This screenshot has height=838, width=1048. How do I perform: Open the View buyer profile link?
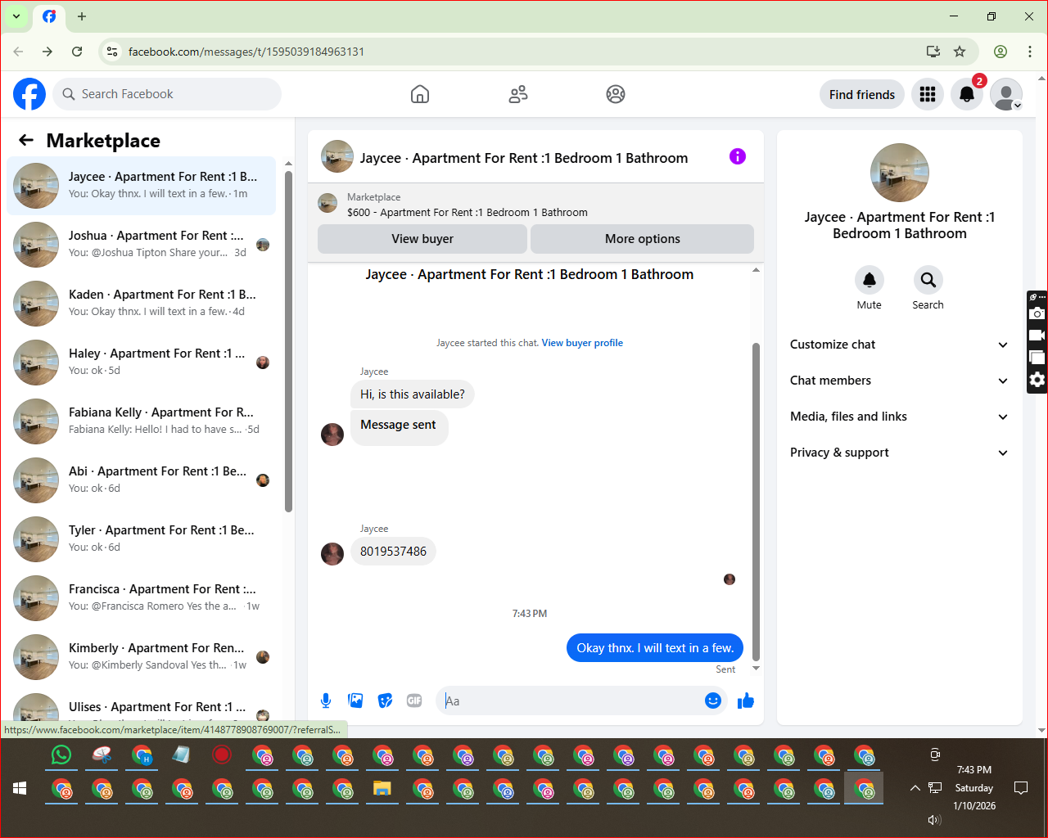tap(582, 343)
